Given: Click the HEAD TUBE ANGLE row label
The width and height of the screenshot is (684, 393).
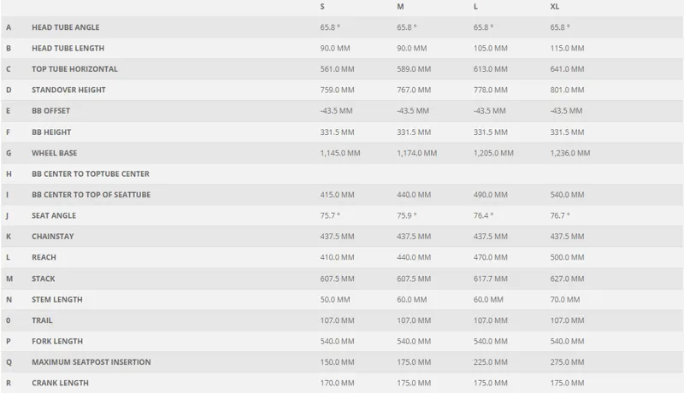Looking at the screenshot, I should point(65,27).
